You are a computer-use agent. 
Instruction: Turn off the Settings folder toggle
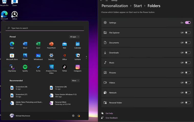pyautogui.click(x=188, y=23)
